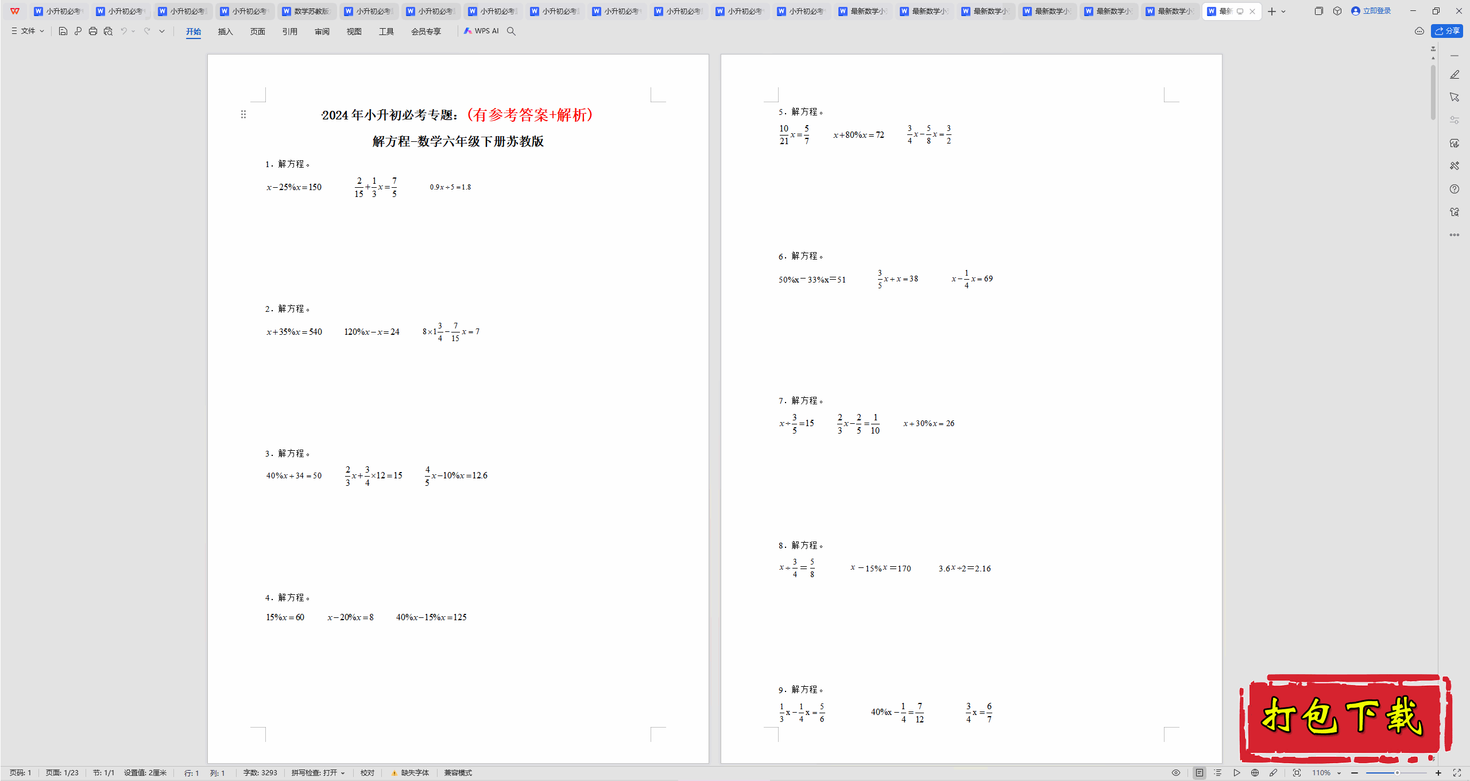Toggle eye protection mode in the status bar
1470x781 pixels.
point(1176,773)
